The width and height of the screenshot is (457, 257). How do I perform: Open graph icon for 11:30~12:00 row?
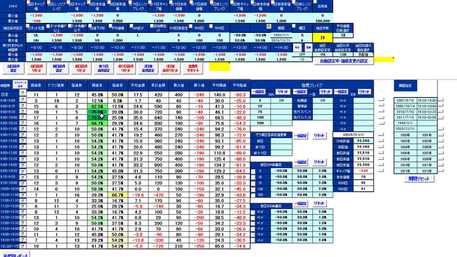pyautogui.click(x=22, y=206)
